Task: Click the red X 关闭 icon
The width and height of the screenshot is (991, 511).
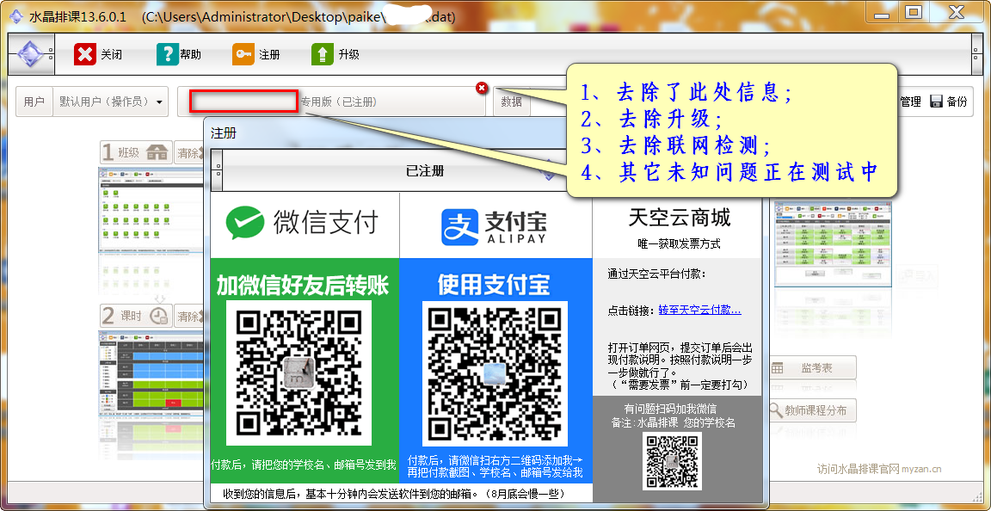Action: pos(85,54)
